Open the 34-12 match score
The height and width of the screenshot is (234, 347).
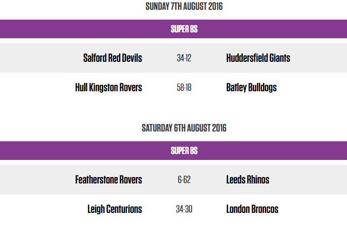184,58
